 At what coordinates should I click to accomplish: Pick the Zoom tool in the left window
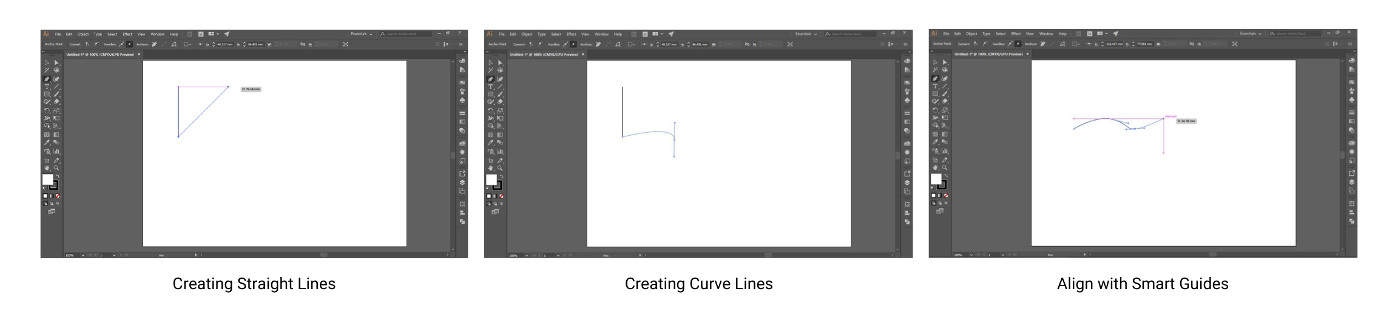tap(56, 168)
